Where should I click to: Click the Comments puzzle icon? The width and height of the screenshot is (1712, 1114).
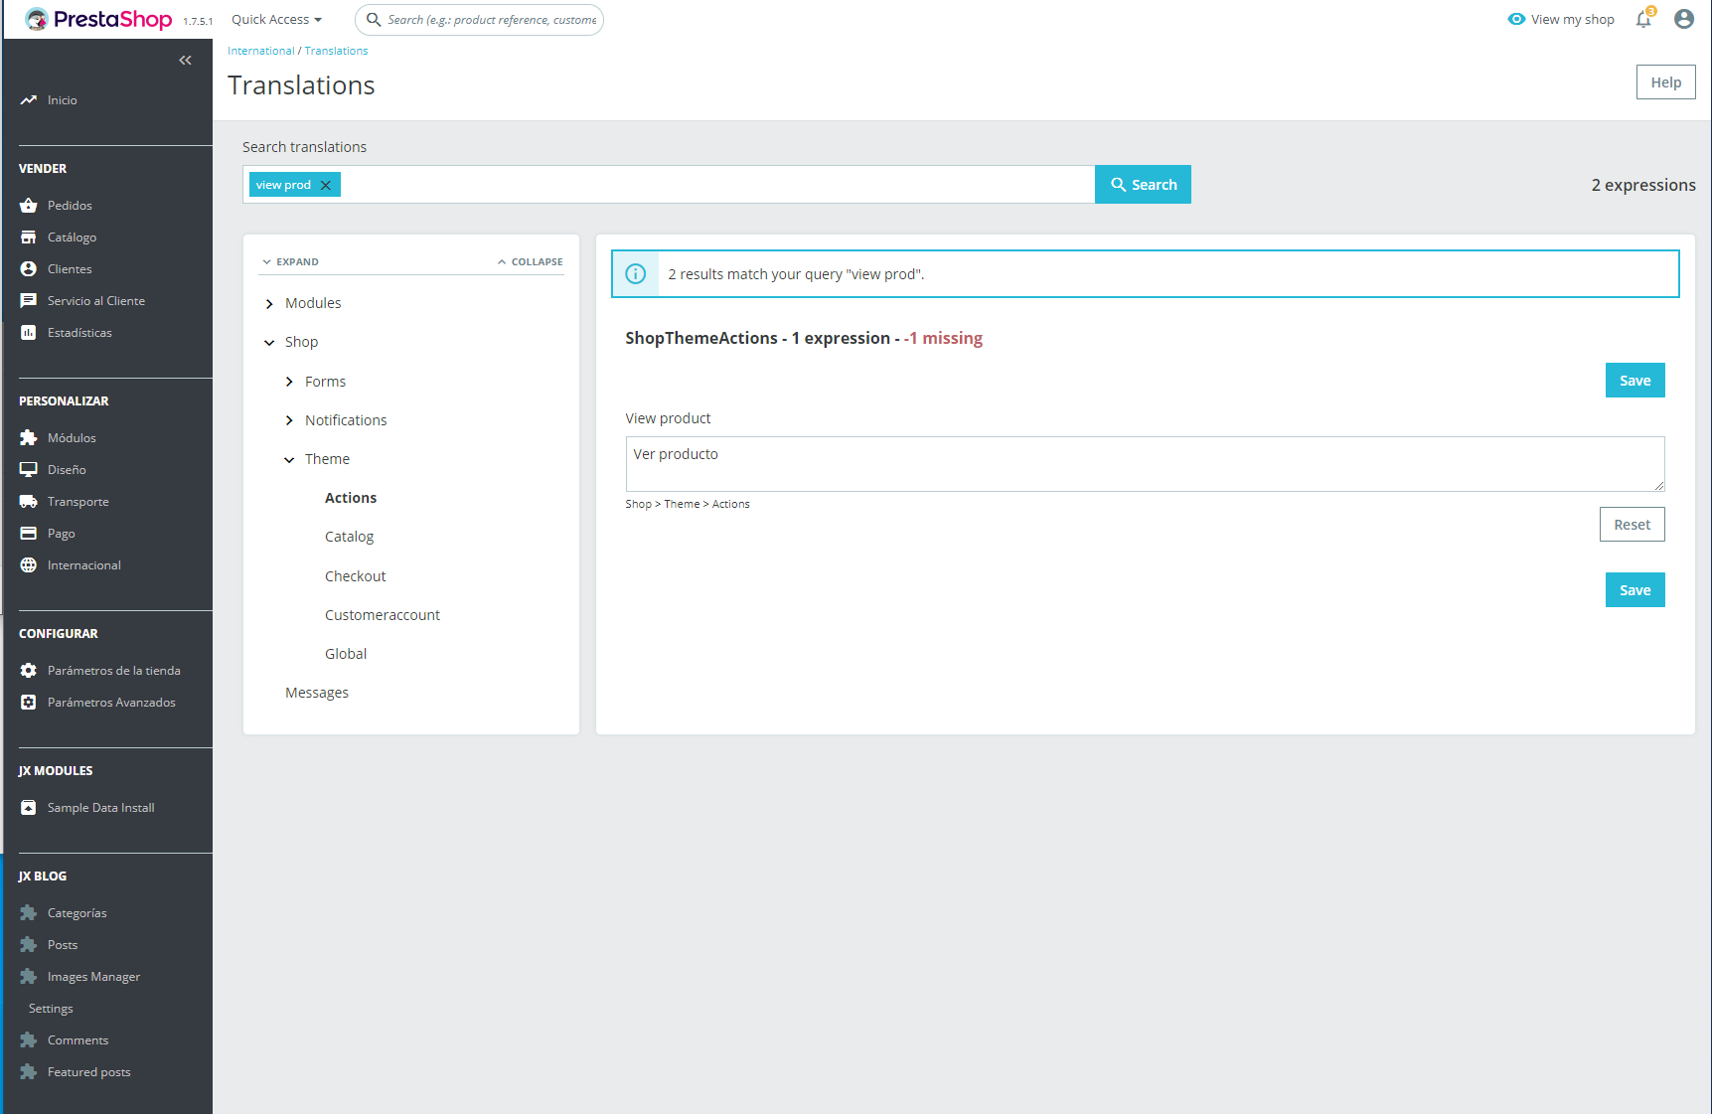pyautogui.click(x=28, y=1040)
